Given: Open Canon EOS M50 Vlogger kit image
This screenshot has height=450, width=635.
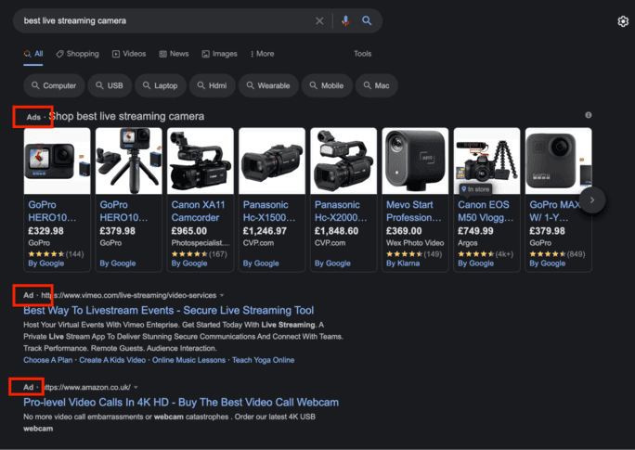Looking at the screenshot, I should coord(487,161).
